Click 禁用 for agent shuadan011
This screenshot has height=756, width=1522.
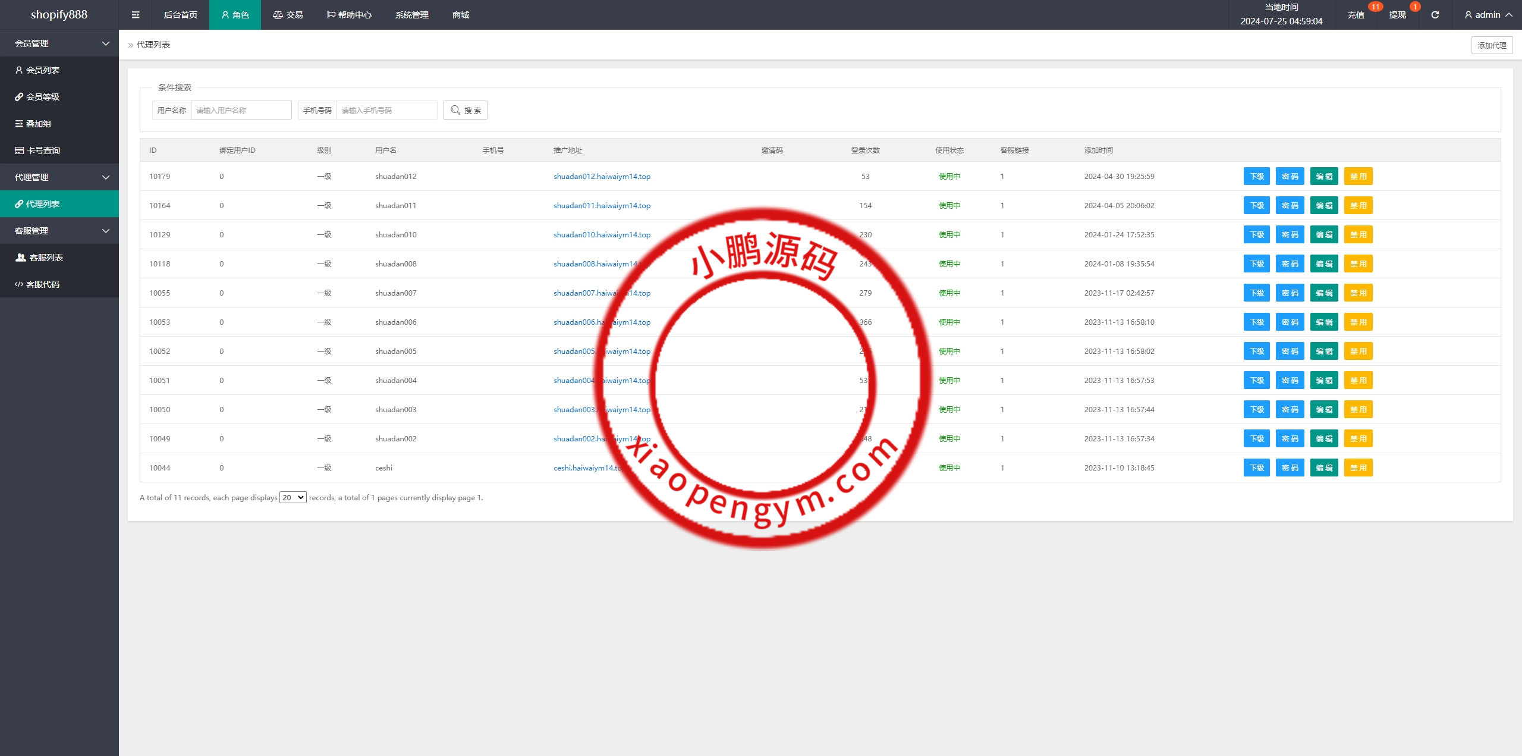tap(1358, 206)
